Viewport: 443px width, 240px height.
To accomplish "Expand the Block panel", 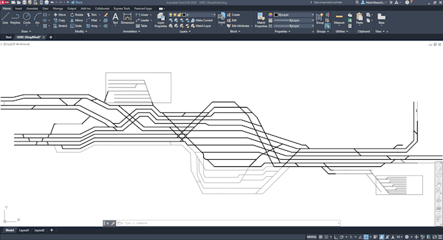I will pyautogui.click(x=235, y=31).
